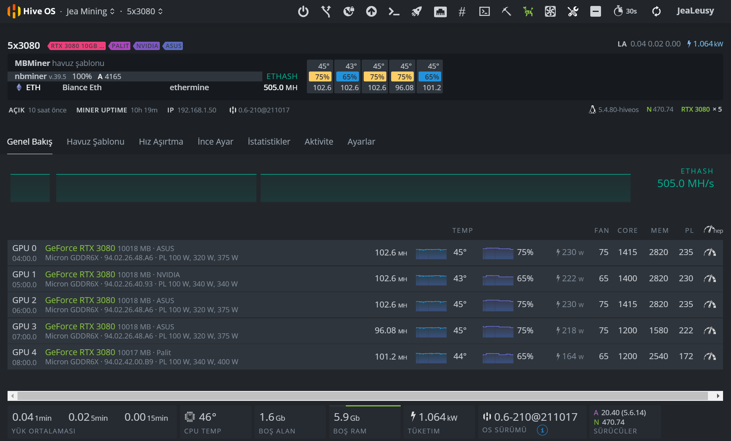731x441 pixels.
Task: Open the 5x3080 worker dropdown
Action: tap(145, 12)
